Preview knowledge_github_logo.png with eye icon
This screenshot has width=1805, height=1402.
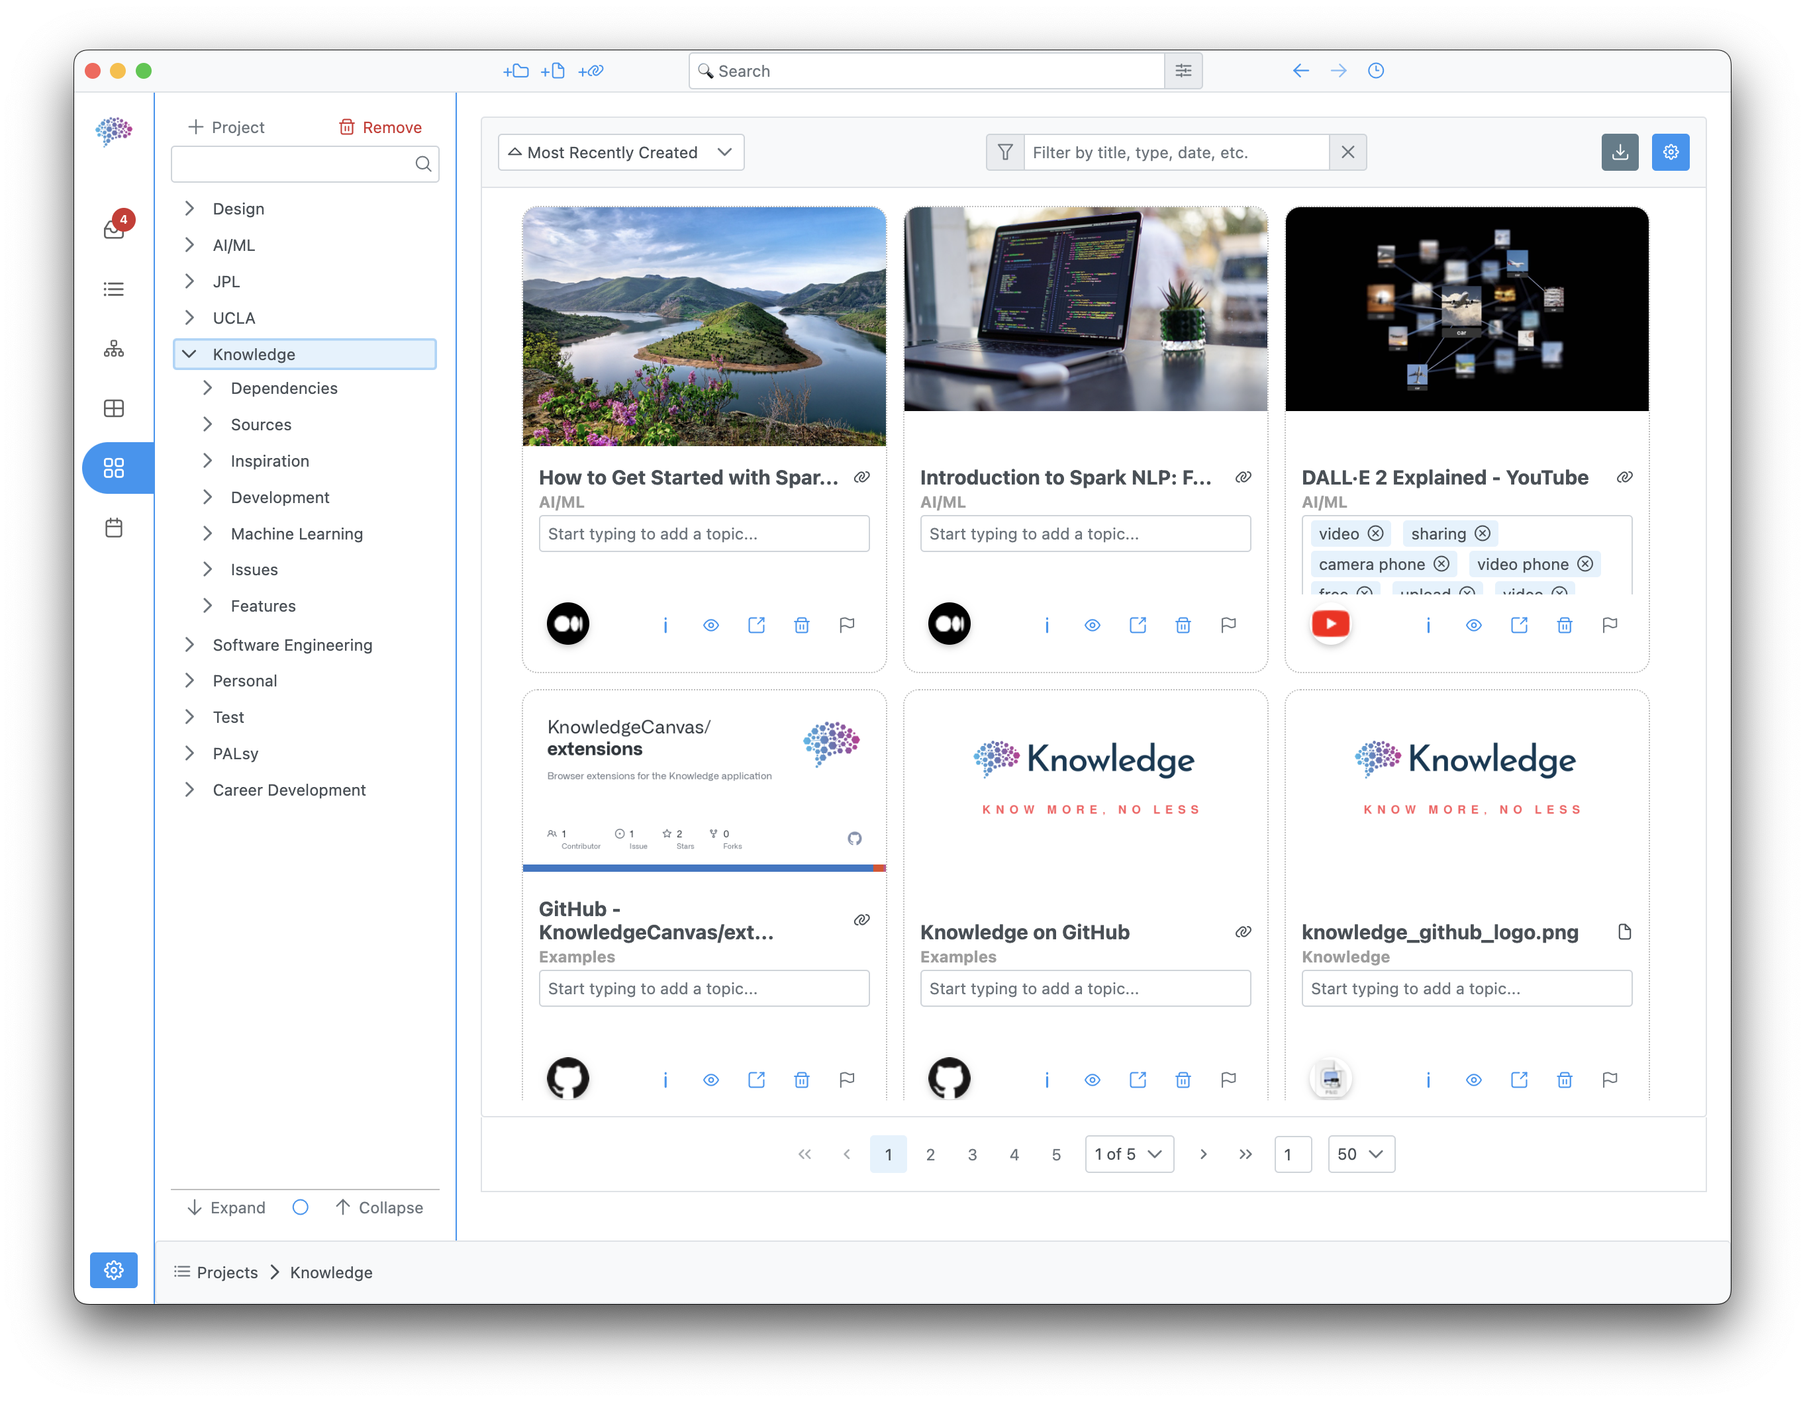tap(1473, 1080)
